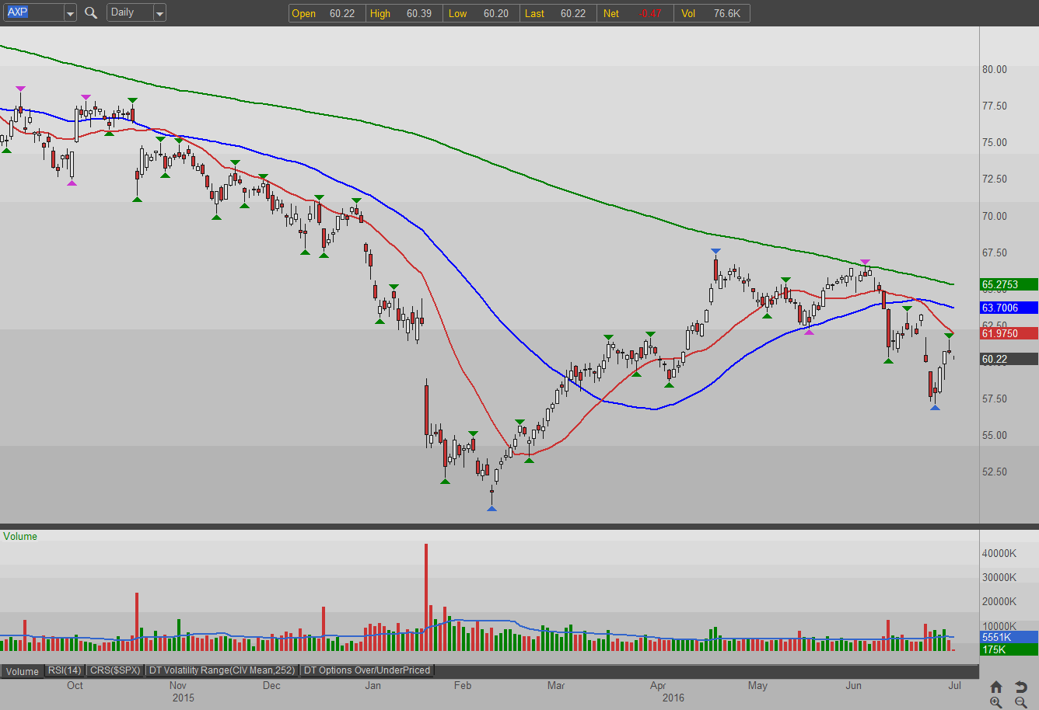This screenshot has height=710, width=1039.
Task: Switch to the RSI(14) tab
Action: tap(65, 670)
